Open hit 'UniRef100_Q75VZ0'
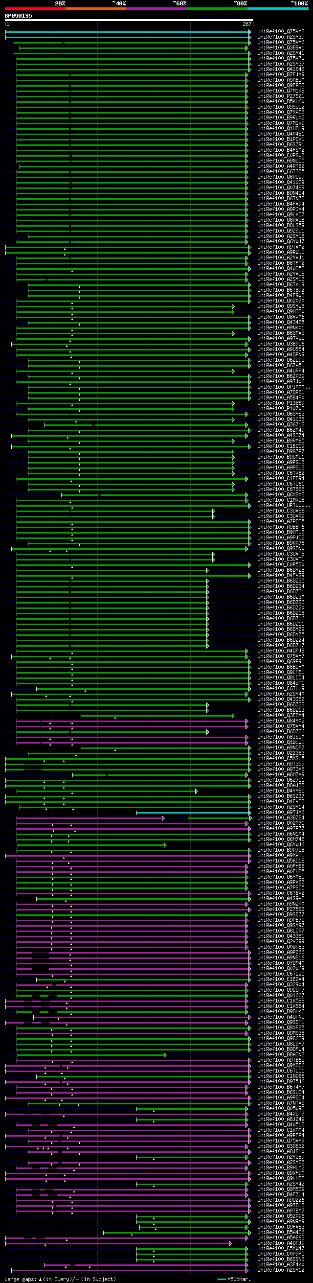 281,59
